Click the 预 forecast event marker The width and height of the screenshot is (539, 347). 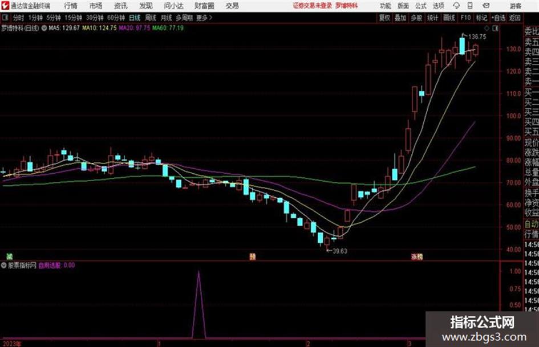pos(253,256)
